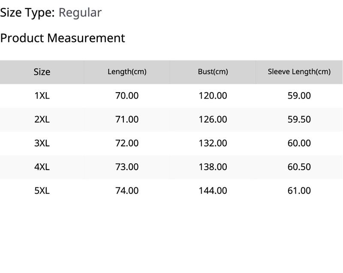Click the Sleeve Length(cm) column header

[x=299, y=72]
